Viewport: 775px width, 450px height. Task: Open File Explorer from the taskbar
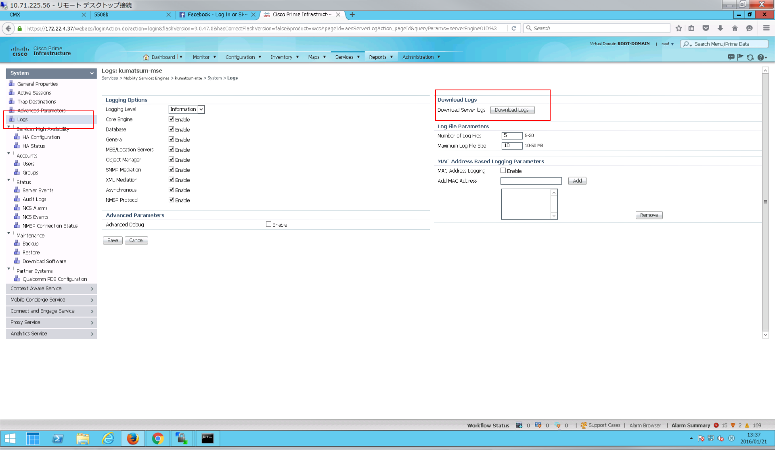click(83, 438)
